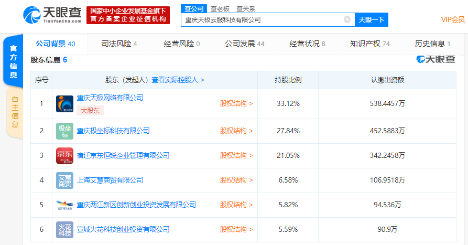The image size is (468, 245).
Task: Click the 火花科技 company logo
Action: pos(64,229)
